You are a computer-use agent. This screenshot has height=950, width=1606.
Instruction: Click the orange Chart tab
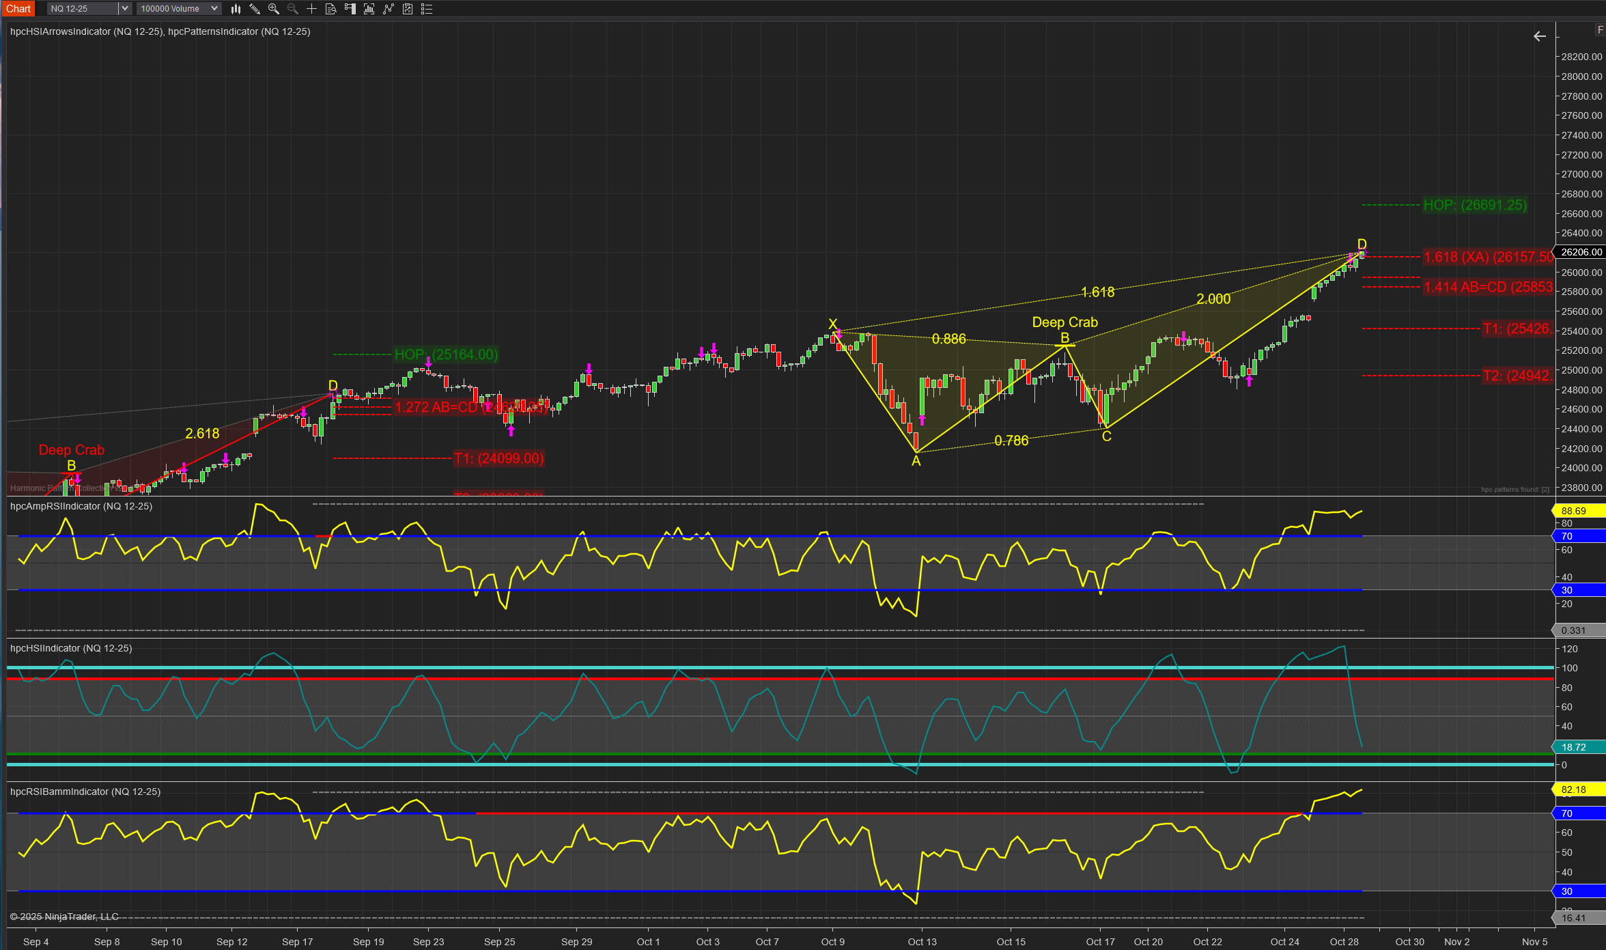click(x=18, y=9)
